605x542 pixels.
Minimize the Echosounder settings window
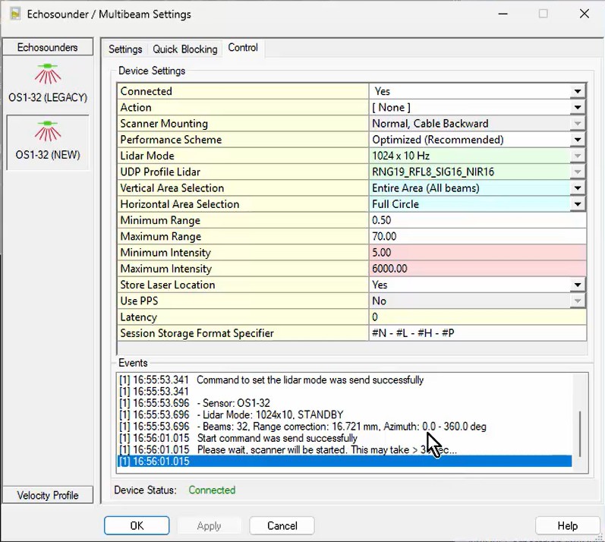(x=503, y=14)
